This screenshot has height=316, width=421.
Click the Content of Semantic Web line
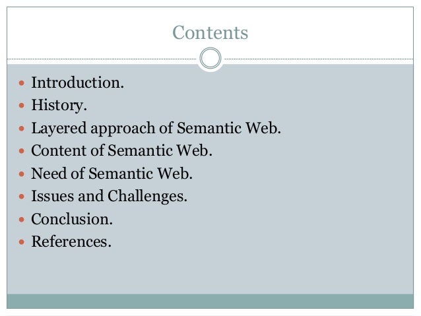(x=122, y=151)
